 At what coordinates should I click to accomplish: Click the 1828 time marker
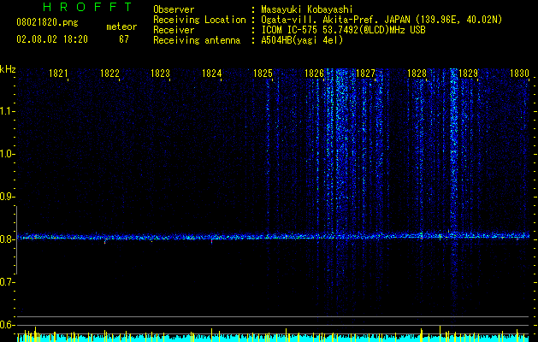pos(417,74)
